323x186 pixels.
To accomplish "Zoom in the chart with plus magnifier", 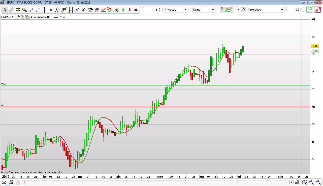I will click(318, 182).
